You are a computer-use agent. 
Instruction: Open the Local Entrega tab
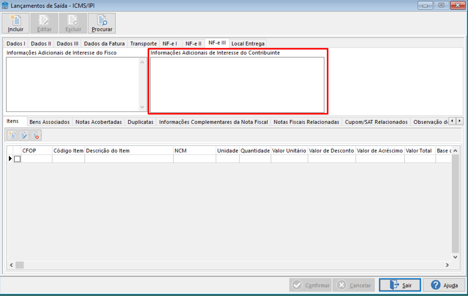(248, 44)
